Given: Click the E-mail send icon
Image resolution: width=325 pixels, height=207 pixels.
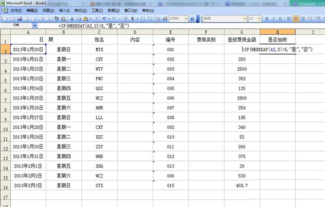Looking at the screenshot, I should [33, 19].
